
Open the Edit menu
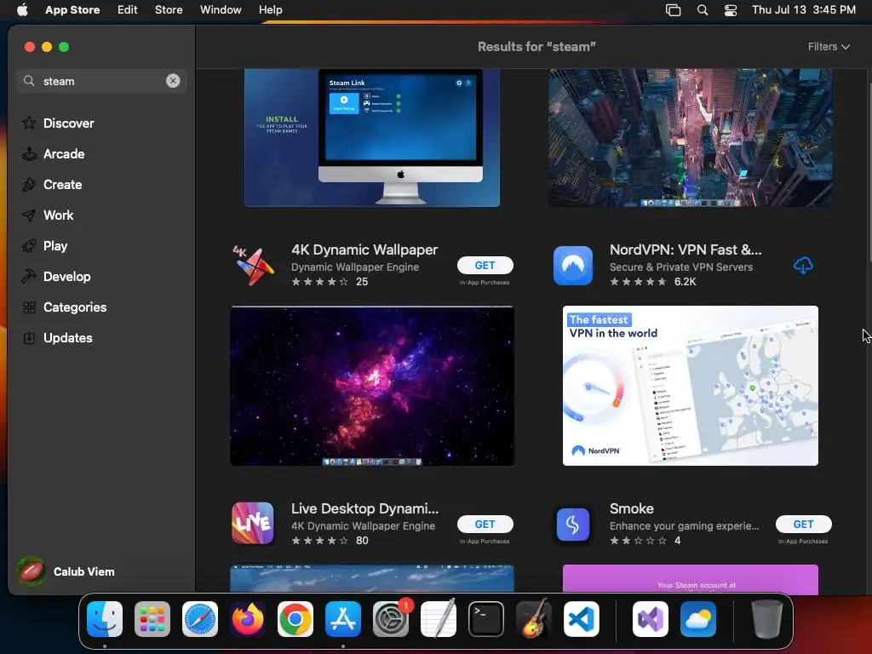[x=128, y=10]
